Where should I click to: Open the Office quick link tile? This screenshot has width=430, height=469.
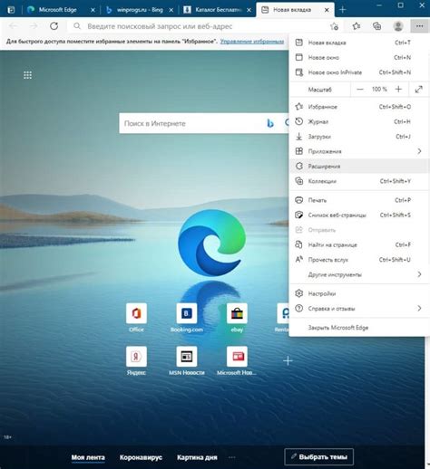click(136, 313)
